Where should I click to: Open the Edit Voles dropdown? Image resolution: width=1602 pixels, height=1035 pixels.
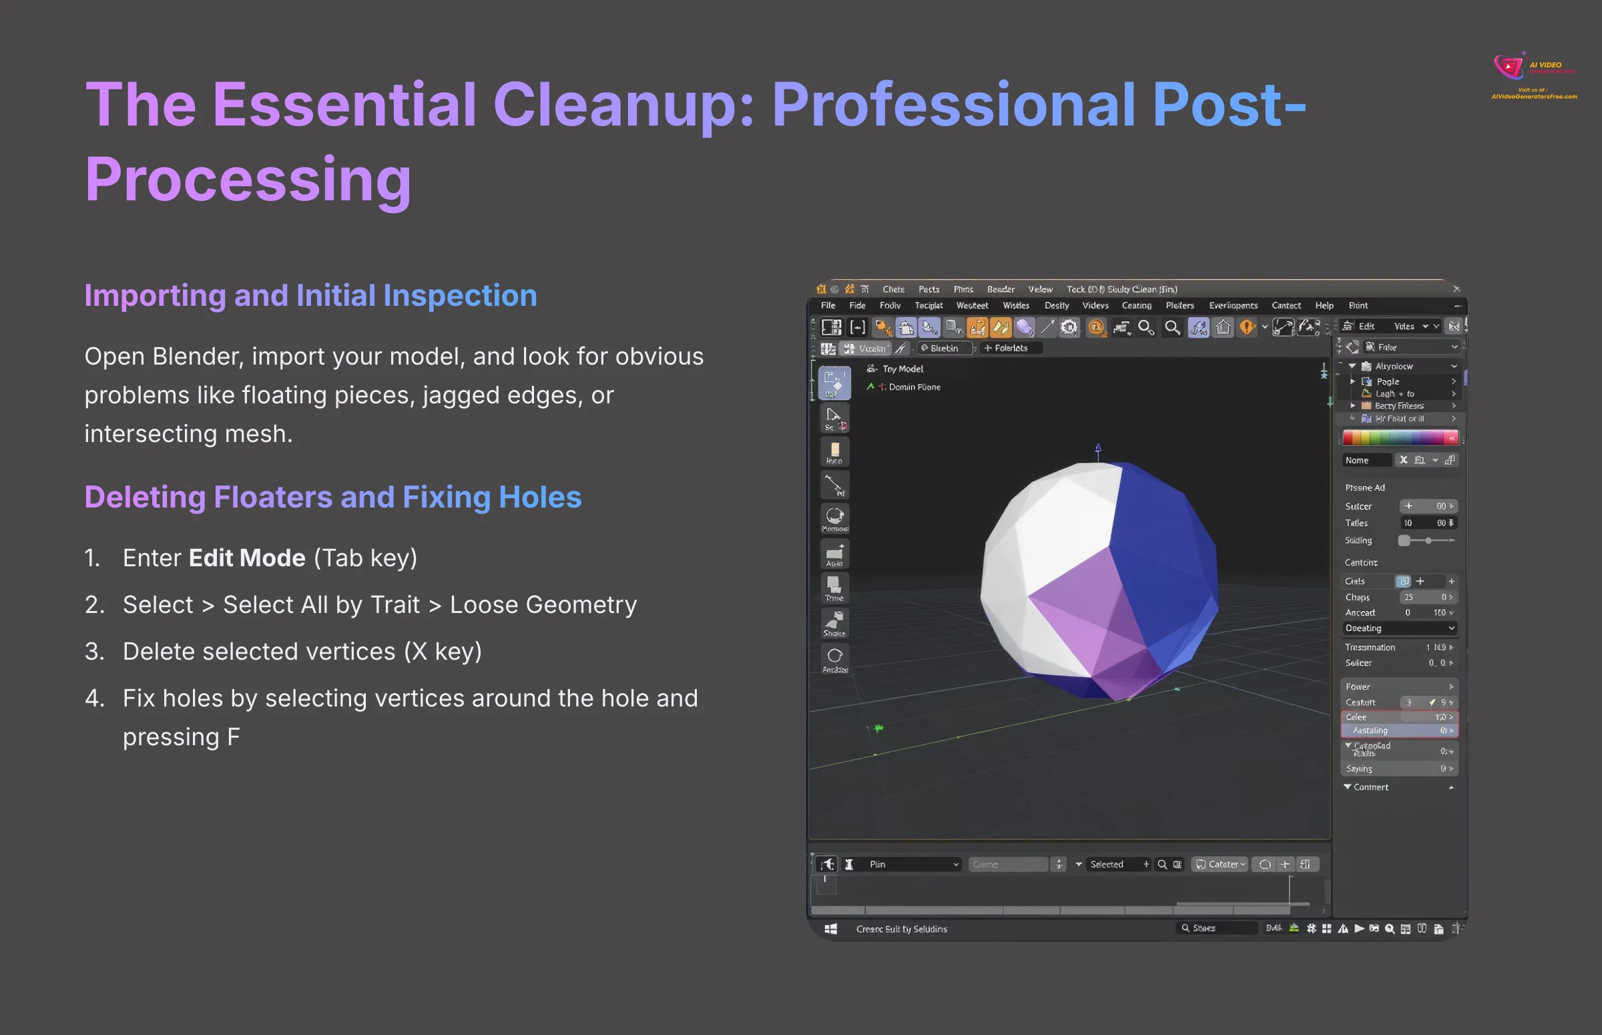click(1391, 326)
